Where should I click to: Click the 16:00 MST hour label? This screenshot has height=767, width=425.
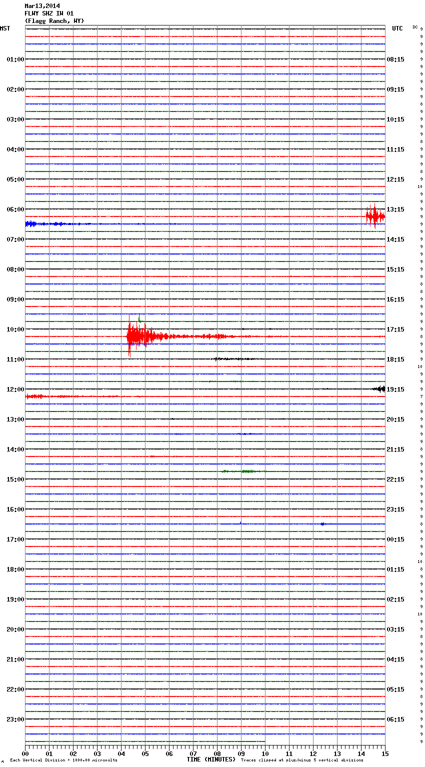coord(15,509)
